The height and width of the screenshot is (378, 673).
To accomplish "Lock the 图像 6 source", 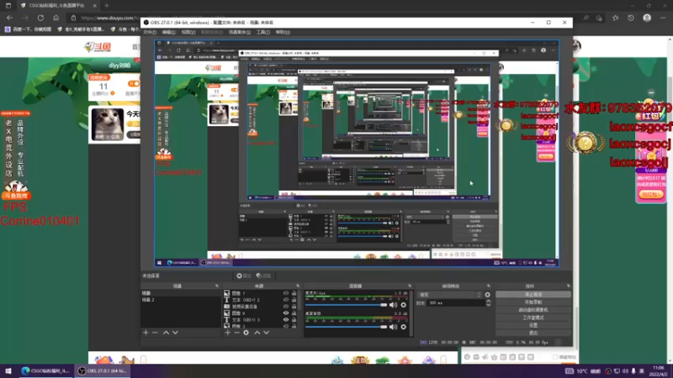I will click(x=294, y=313).
